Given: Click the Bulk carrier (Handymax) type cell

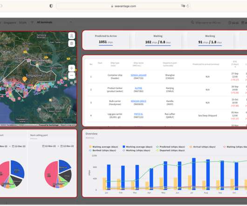Looking at the screenshot, I should 115,103.
